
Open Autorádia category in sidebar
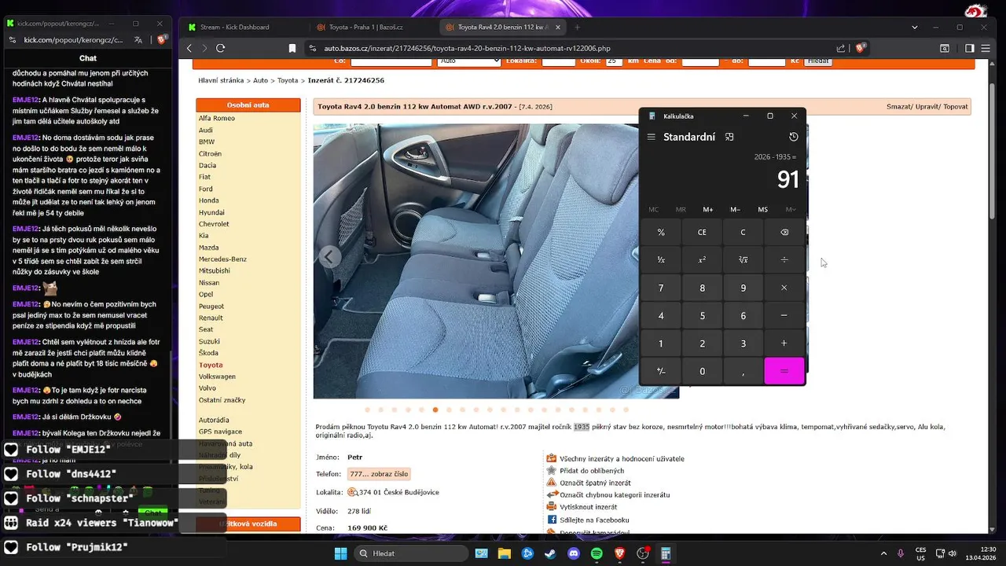[214, 420]
